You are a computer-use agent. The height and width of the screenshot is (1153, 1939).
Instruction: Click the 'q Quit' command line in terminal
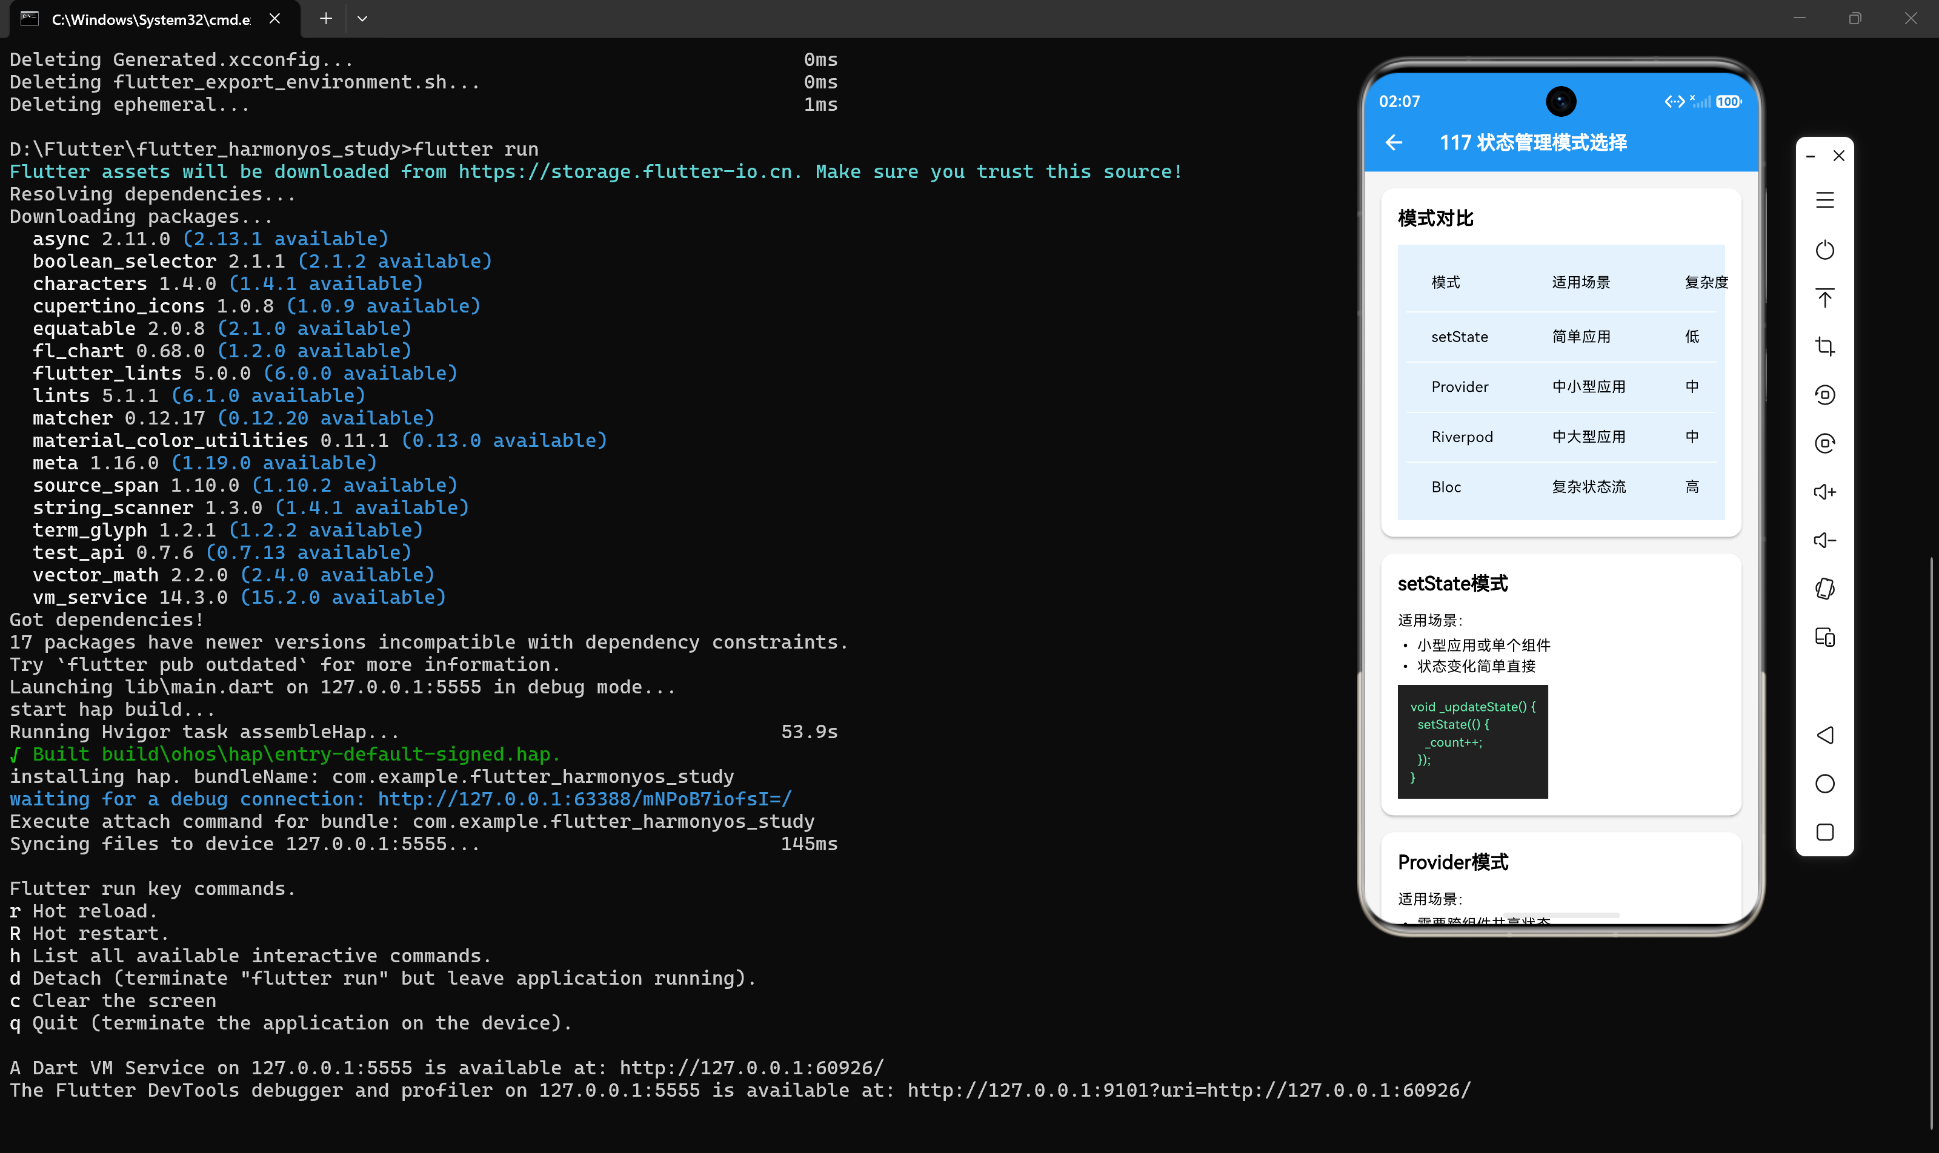[x=291, y=1023]
